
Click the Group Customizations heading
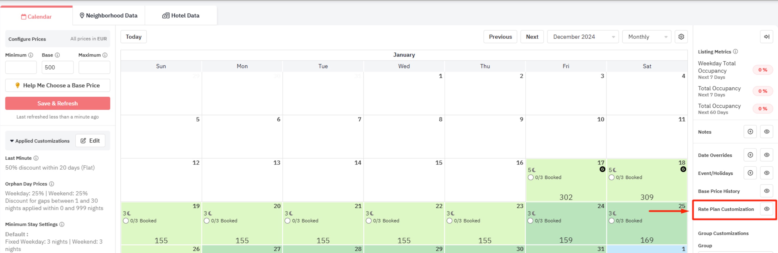pos(723,233)
